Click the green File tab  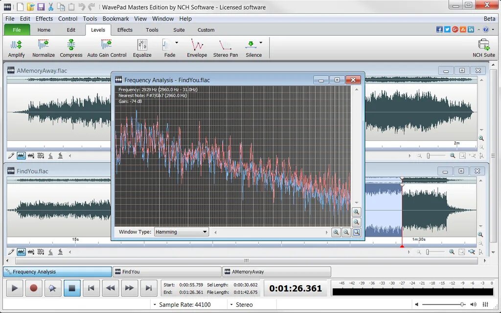17,30
